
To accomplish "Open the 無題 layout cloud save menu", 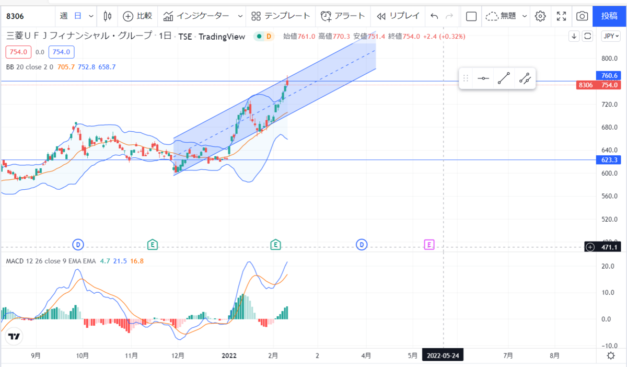I will coord(501,16).
